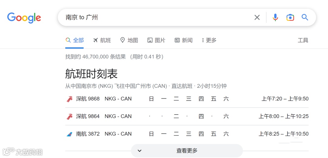Switch to the 图片 tab
328x158 pixels.
(156, 40)
